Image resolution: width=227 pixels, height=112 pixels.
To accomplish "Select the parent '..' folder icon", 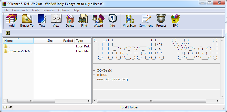I will coord(6,46).
